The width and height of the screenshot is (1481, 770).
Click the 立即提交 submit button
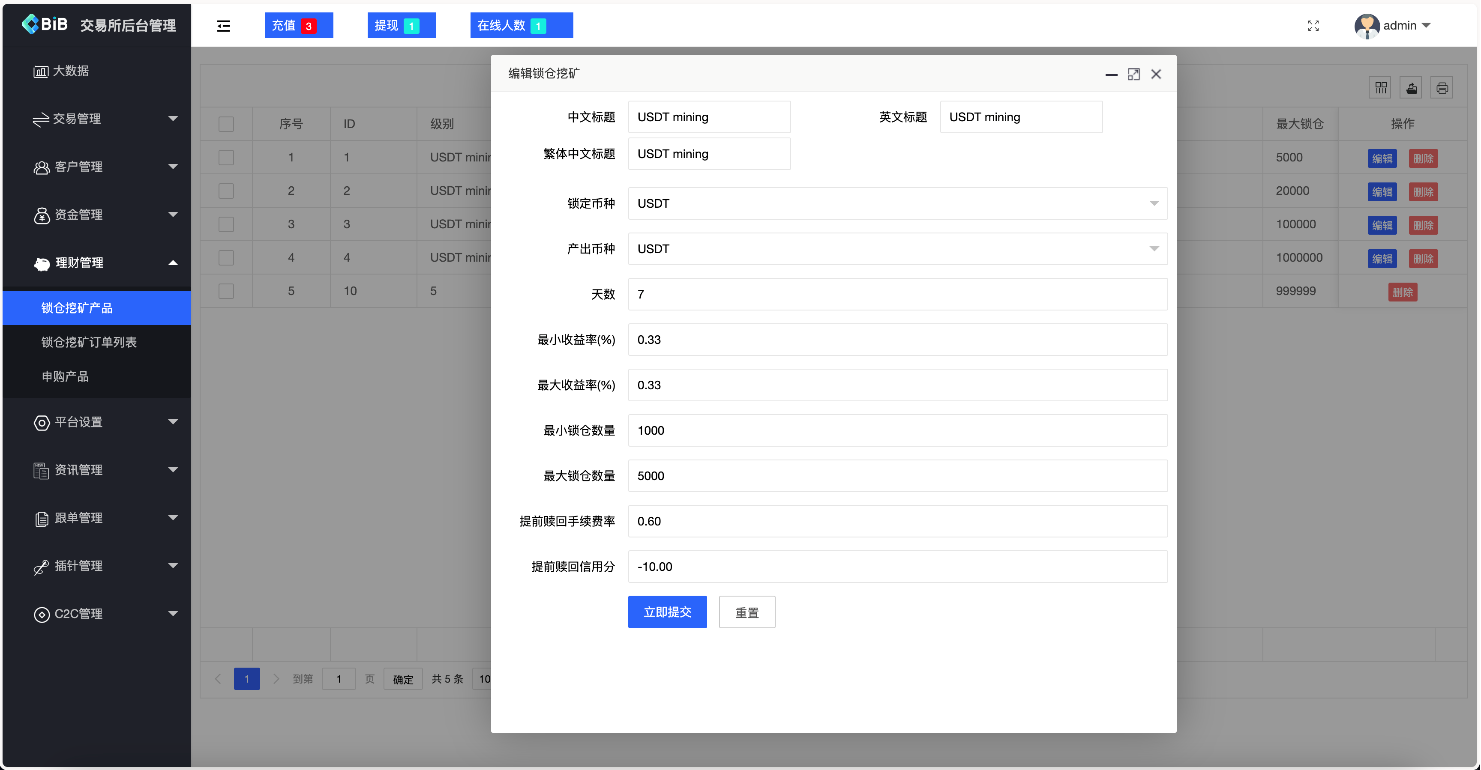pyautogui.click(x=667, y=612)
